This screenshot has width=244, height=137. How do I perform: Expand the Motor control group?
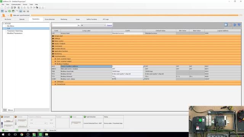[x=53, y=41]
